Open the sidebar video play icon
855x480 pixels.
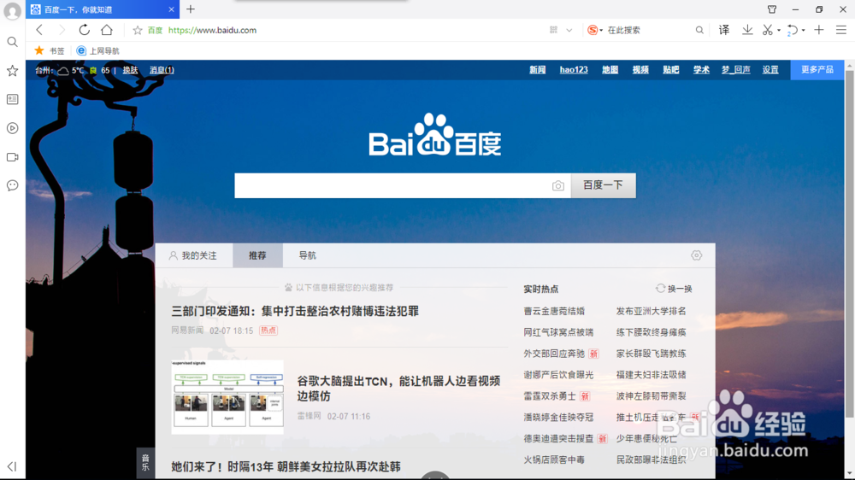point(12,128)
